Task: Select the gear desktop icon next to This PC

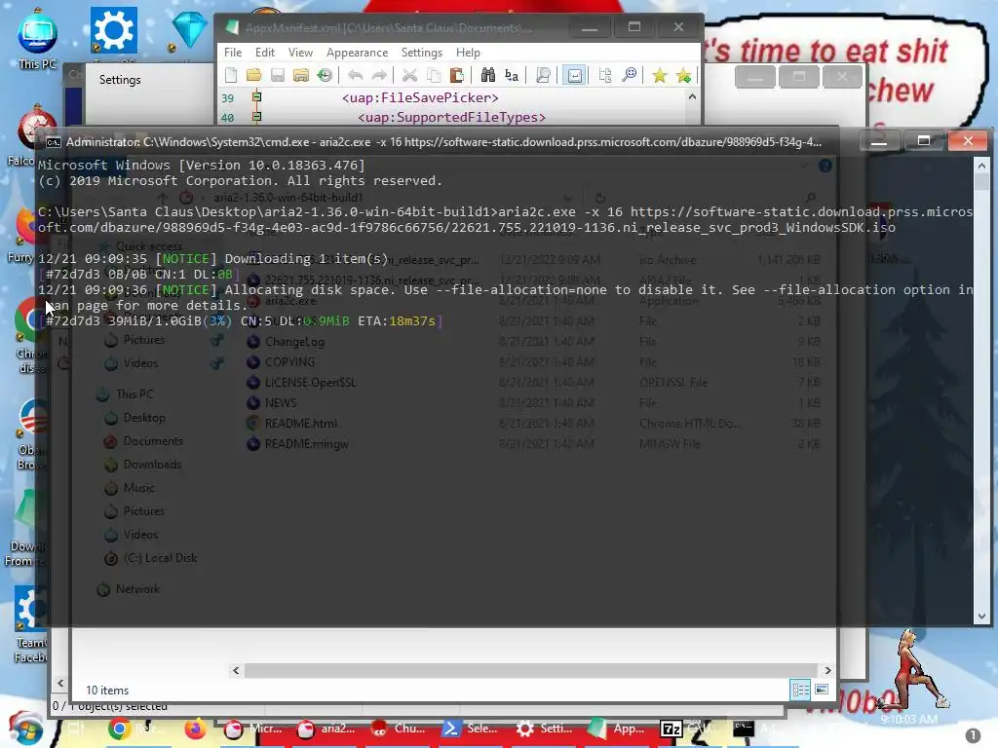Action: coord(114,30)
